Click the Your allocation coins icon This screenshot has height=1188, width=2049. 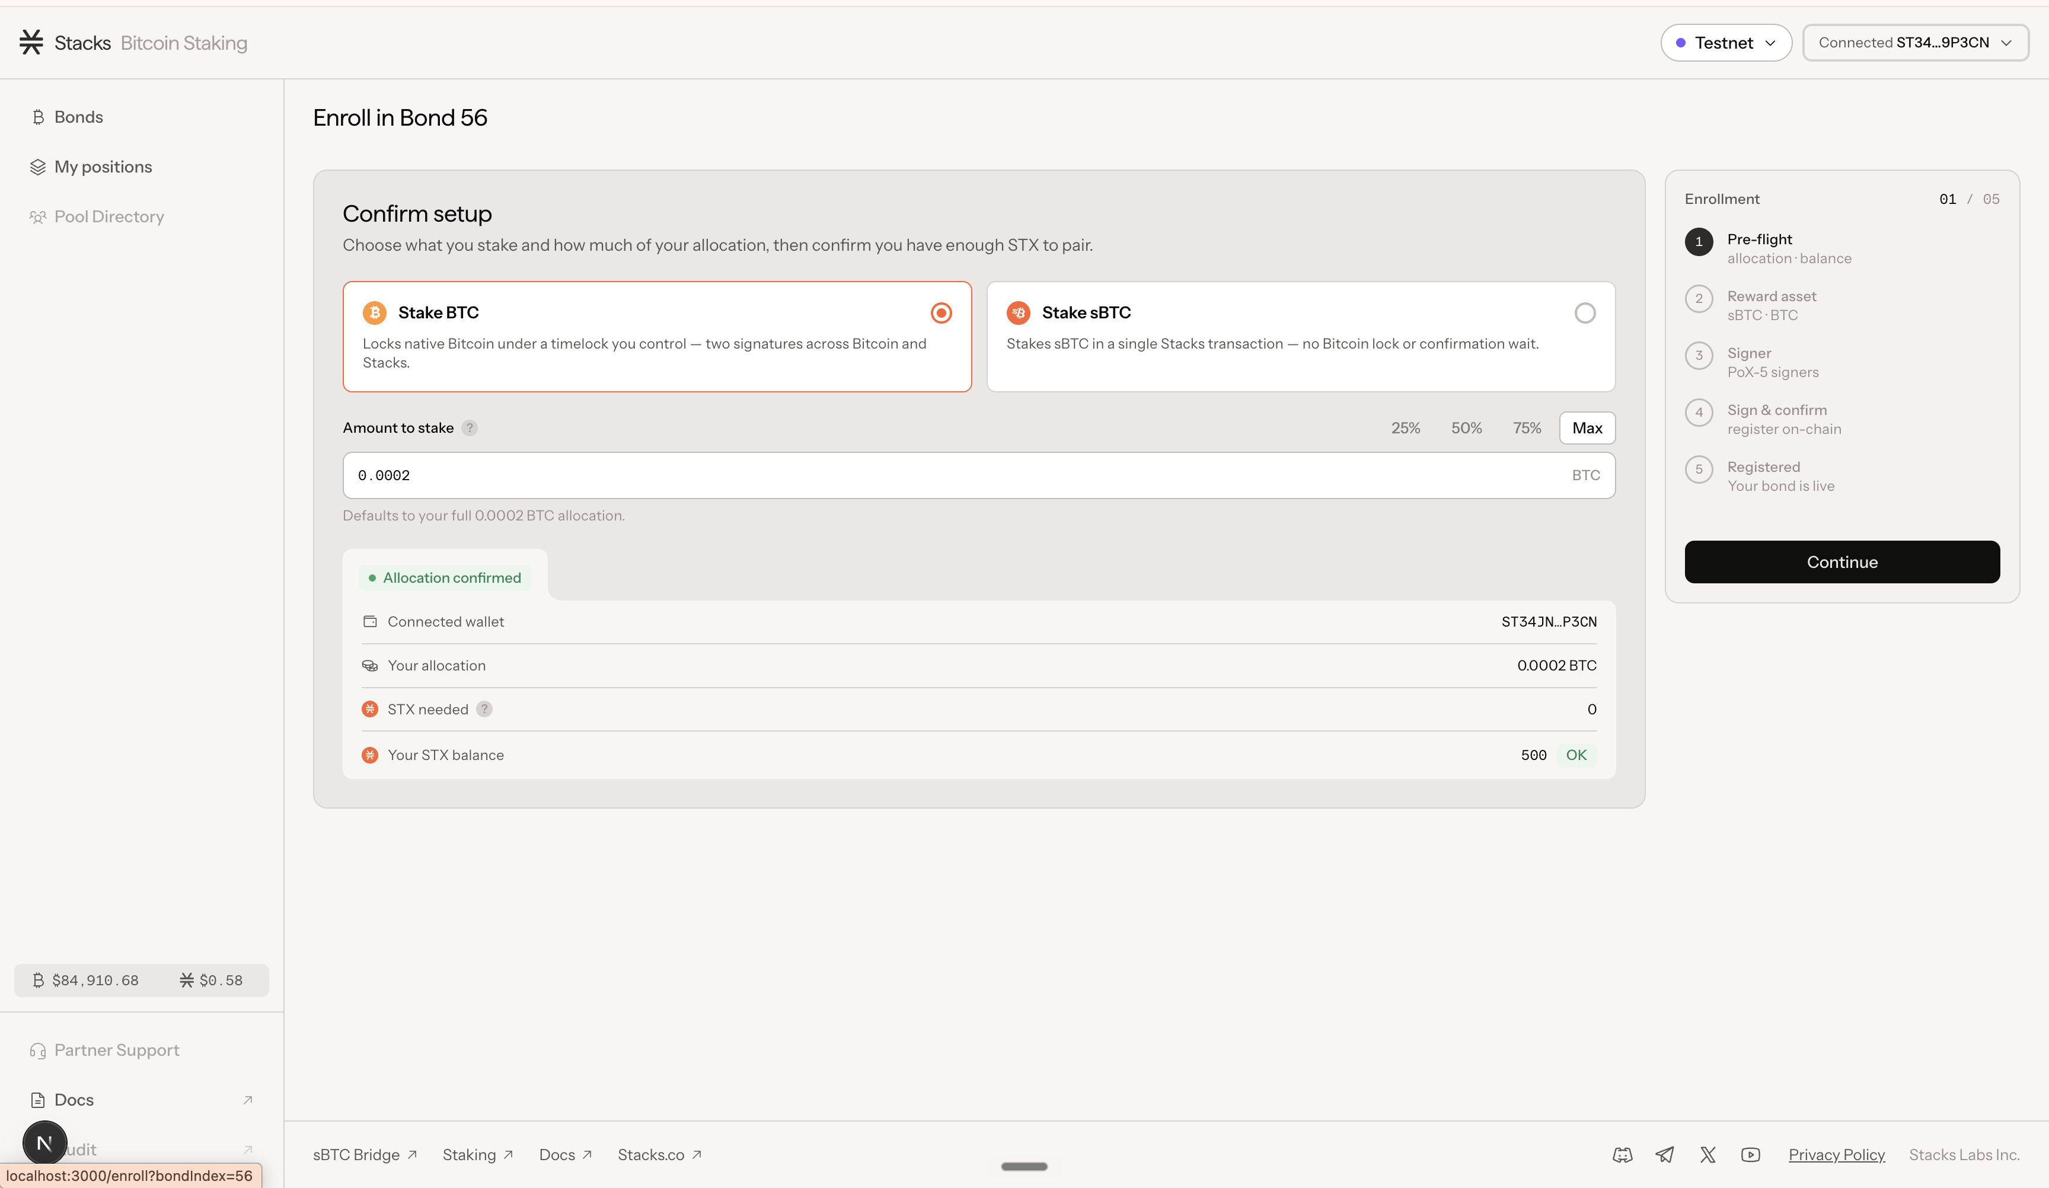pyautogui.click(x=370, y=665)
